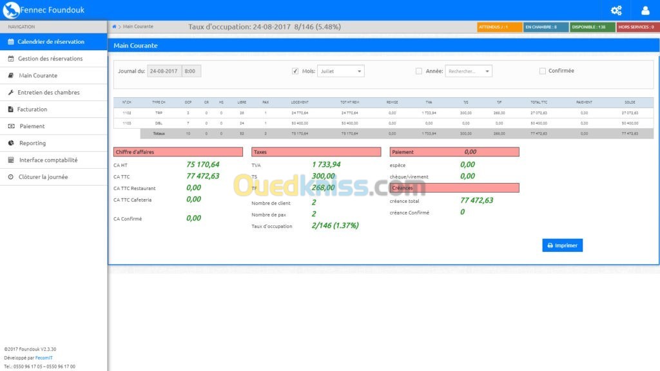Uncheck the Mois checkbox
This screenshot has width=660, height=371.
coord(295,71)
